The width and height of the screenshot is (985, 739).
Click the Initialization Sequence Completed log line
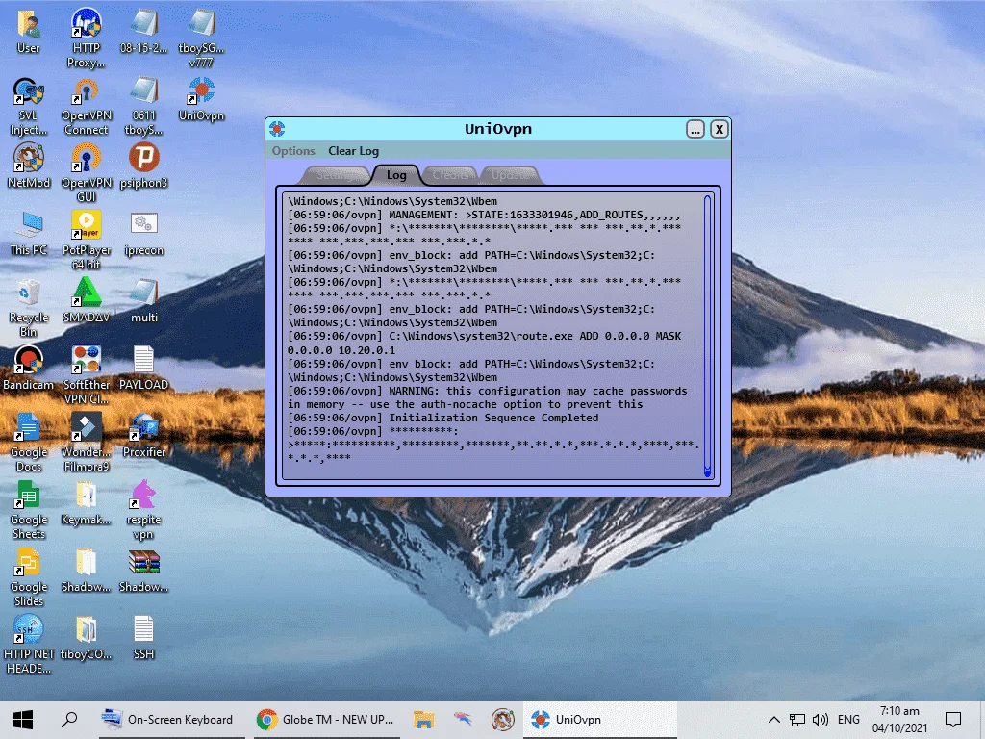[442, 418]
